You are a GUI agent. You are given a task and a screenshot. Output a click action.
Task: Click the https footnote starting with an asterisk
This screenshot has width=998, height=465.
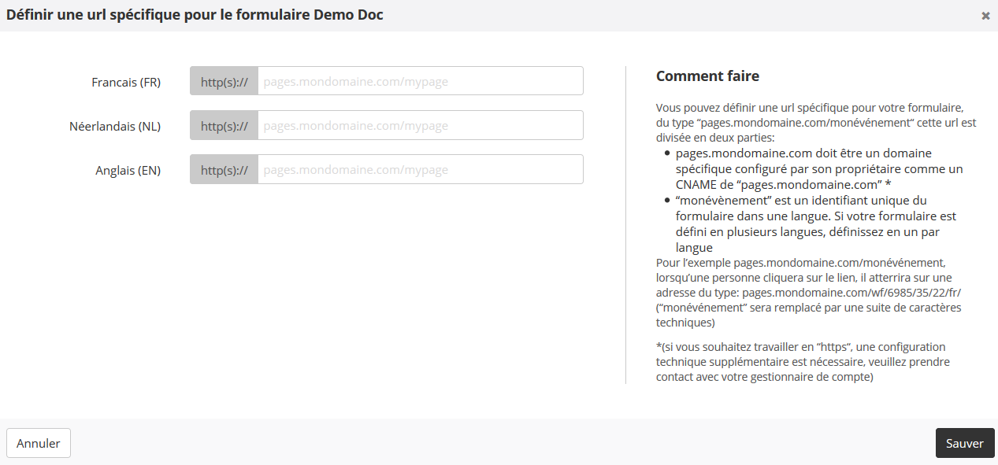coord(803,362)
